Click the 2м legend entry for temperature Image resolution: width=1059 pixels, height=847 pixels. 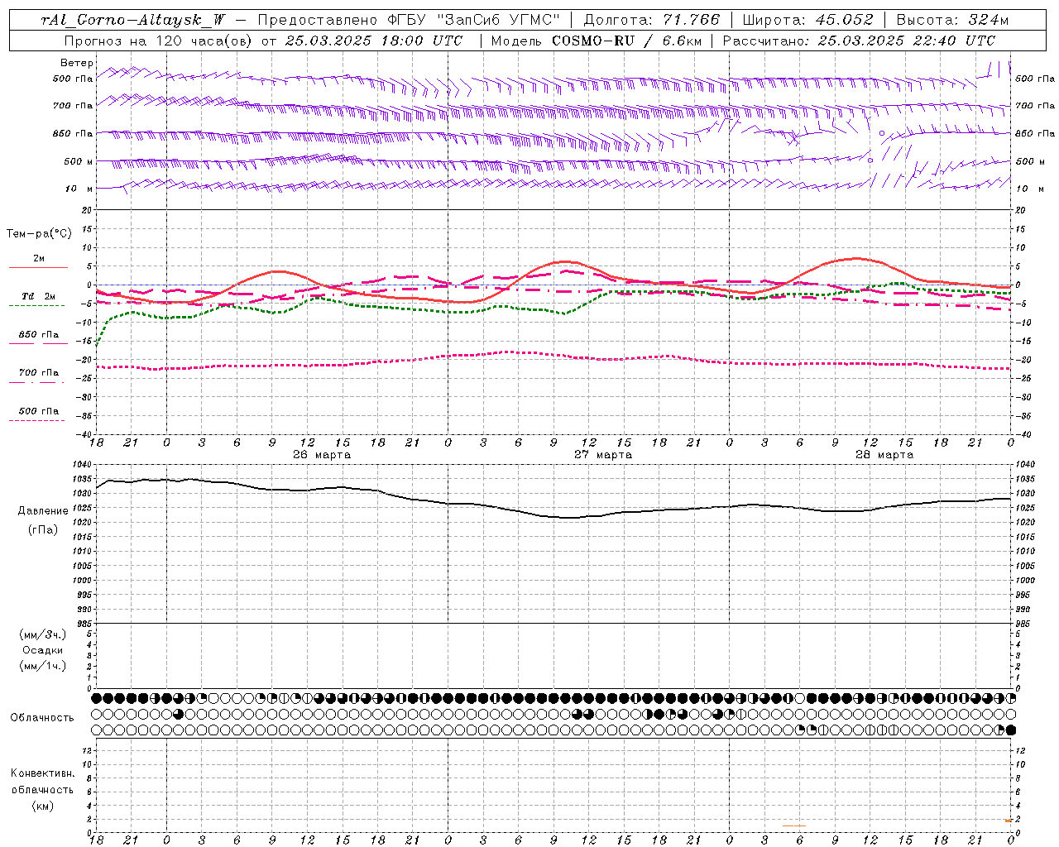(x=39, y=258)
